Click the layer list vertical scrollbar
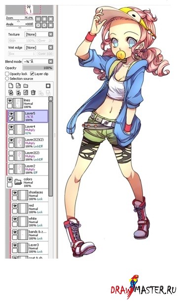Screen dimensions: 180x303 point(51,147)
